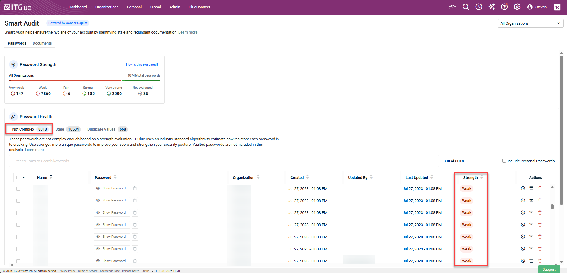Expand the All Organizations dropdown

530,23
